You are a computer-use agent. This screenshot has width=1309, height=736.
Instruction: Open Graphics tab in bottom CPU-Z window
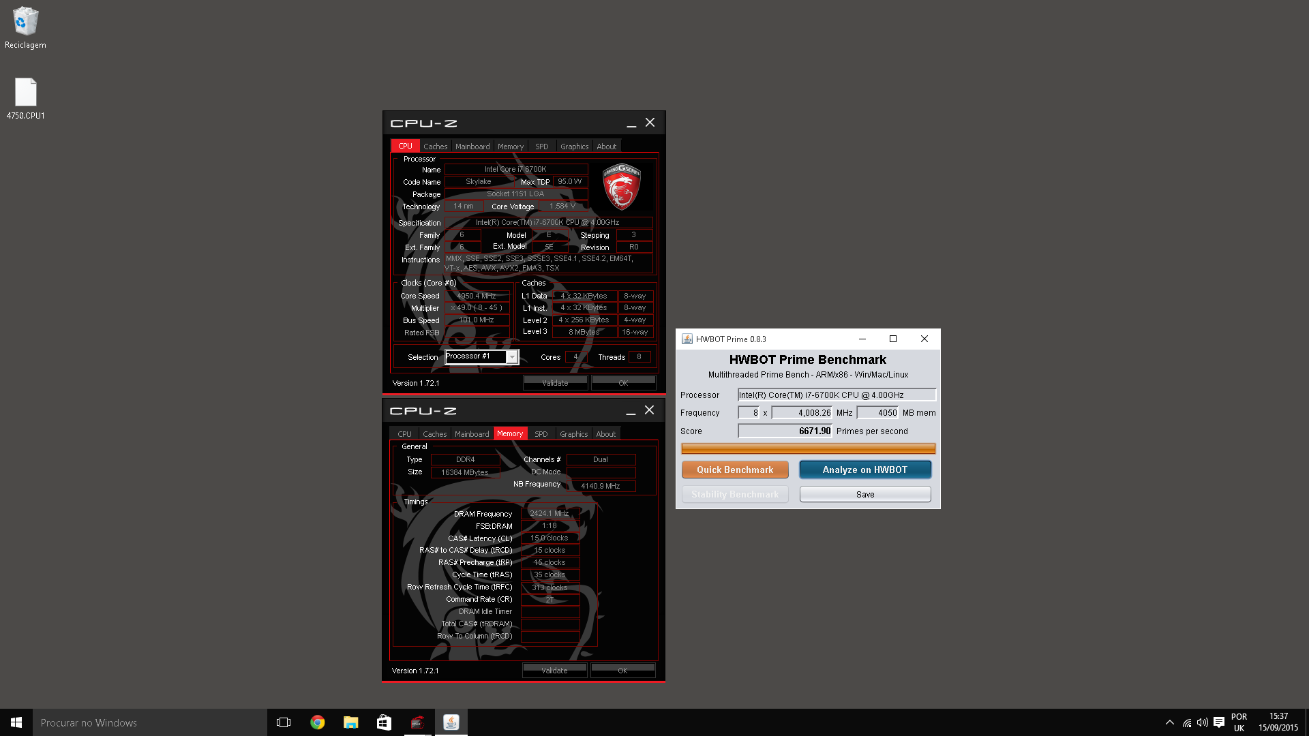(x=573, y=434)
